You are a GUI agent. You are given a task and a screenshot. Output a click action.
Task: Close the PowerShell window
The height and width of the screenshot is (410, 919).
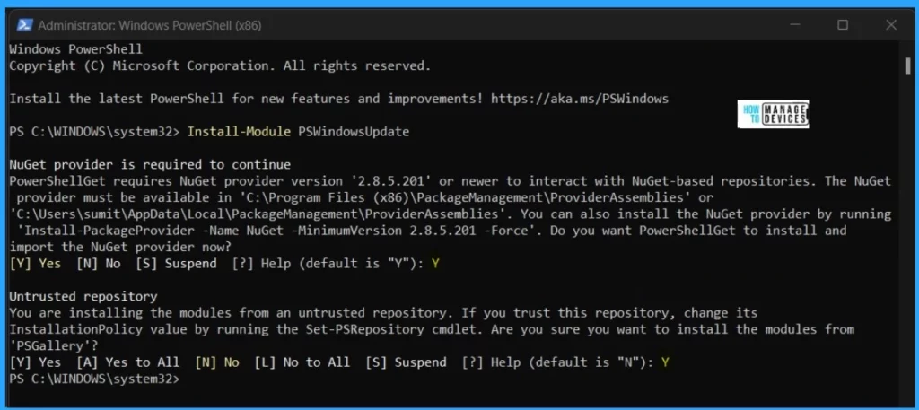point(891,24)
